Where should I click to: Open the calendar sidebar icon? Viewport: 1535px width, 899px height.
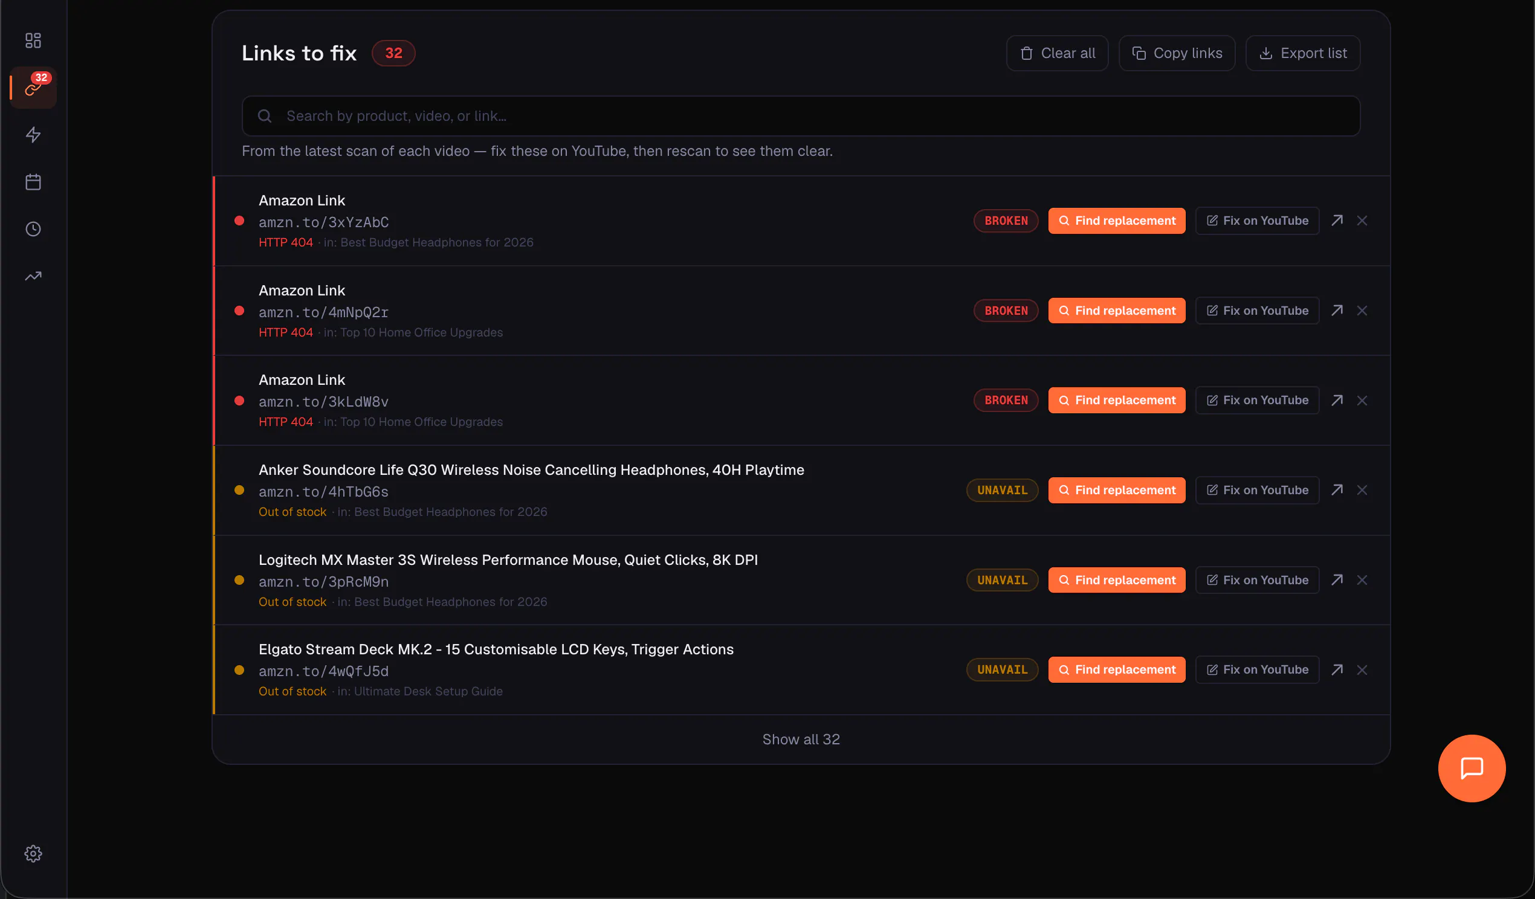click(x=33, y=181)
